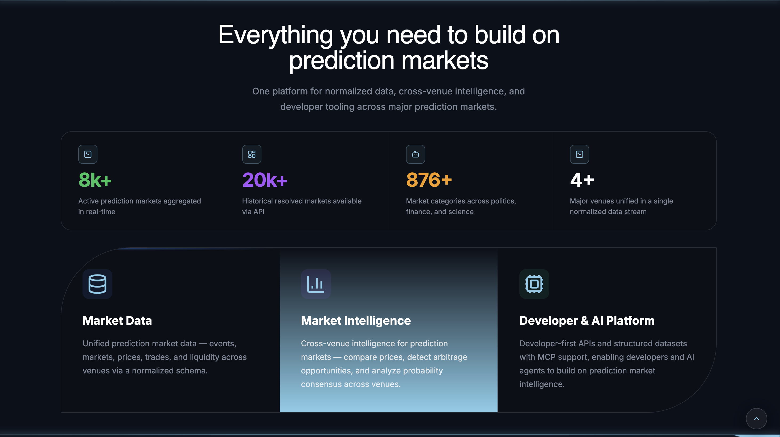The image size is (780, 437).
Task: Select the robot icon above the 876+ stat
Action: [416, 154]
